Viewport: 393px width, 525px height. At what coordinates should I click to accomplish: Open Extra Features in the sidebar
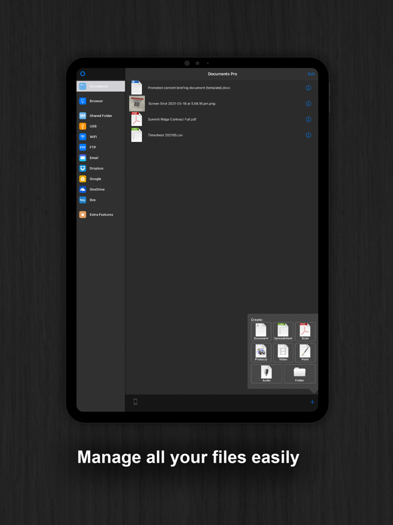coord(101,215)
